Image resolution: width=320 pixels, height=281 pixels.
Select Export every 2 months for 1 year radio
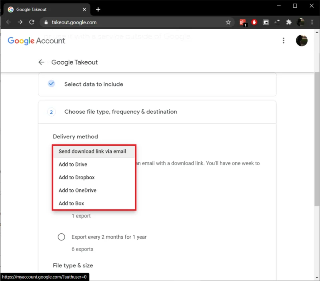(61, 237)
